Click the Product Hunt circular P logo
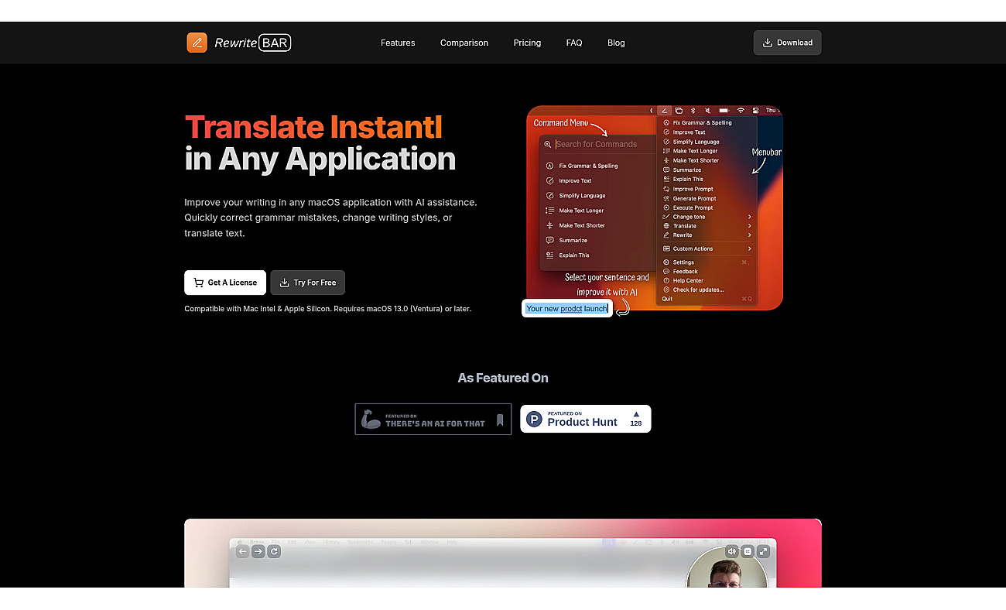This screenshot has height=610, width=1006. coord(534,420)
